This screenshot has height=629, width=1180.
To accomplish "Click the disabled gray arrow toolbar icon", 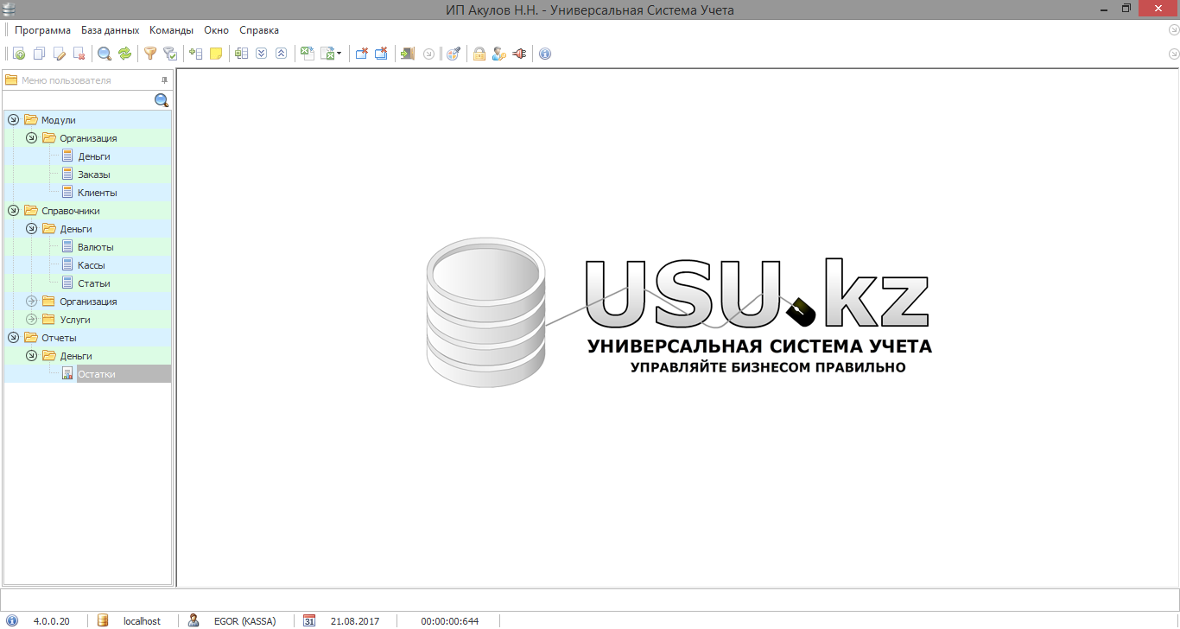I will (428, 54).
